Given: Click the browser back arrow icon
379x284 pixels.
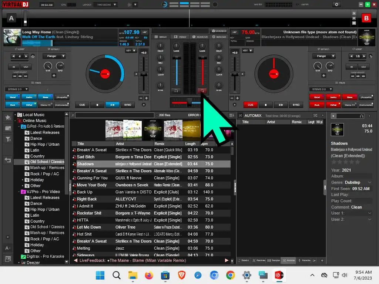Looking at the screenshot, I should click(8, 160).
